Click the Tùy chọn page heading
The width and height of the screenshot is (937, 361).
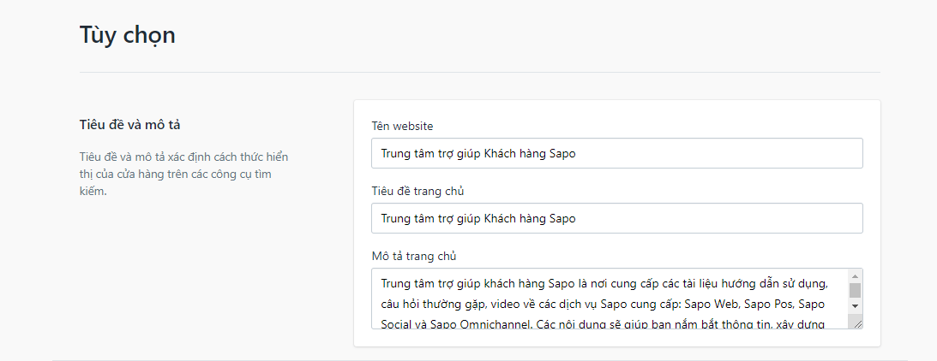pyautogui.click(x=127, y=35)
